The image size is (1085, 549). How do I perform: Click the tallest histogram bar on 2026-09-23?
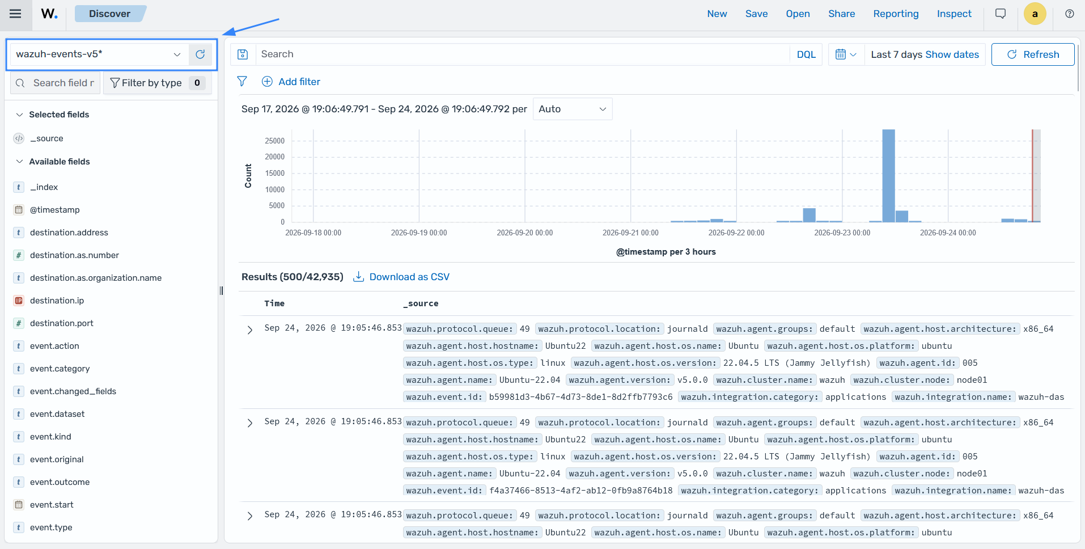point(888,176)
